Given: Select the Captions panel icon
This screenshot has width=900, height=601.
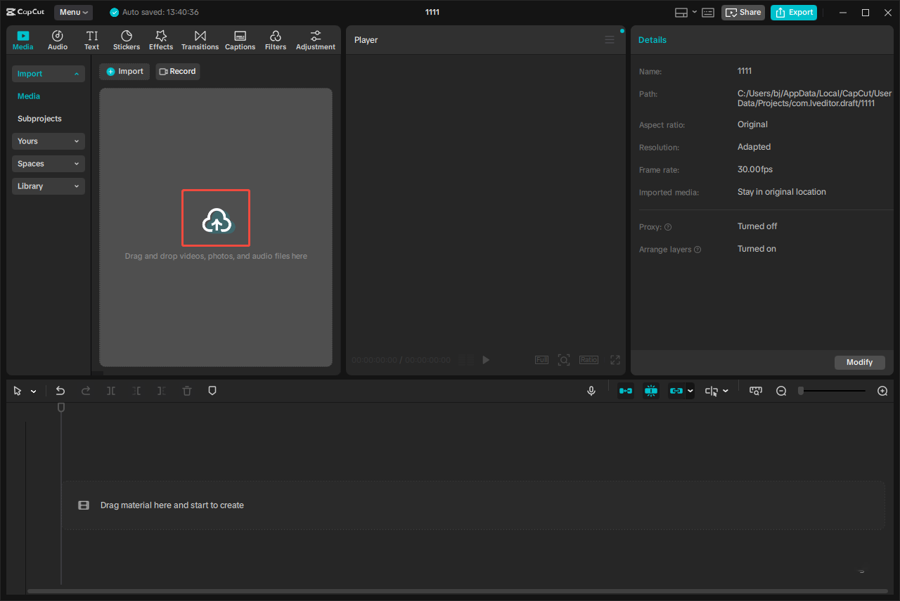Looking at the screenshot, I should tap(240, 39).
